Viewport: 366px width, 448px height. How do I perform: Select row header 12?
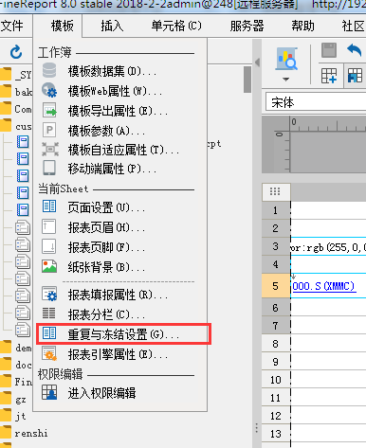coord(275,416)
